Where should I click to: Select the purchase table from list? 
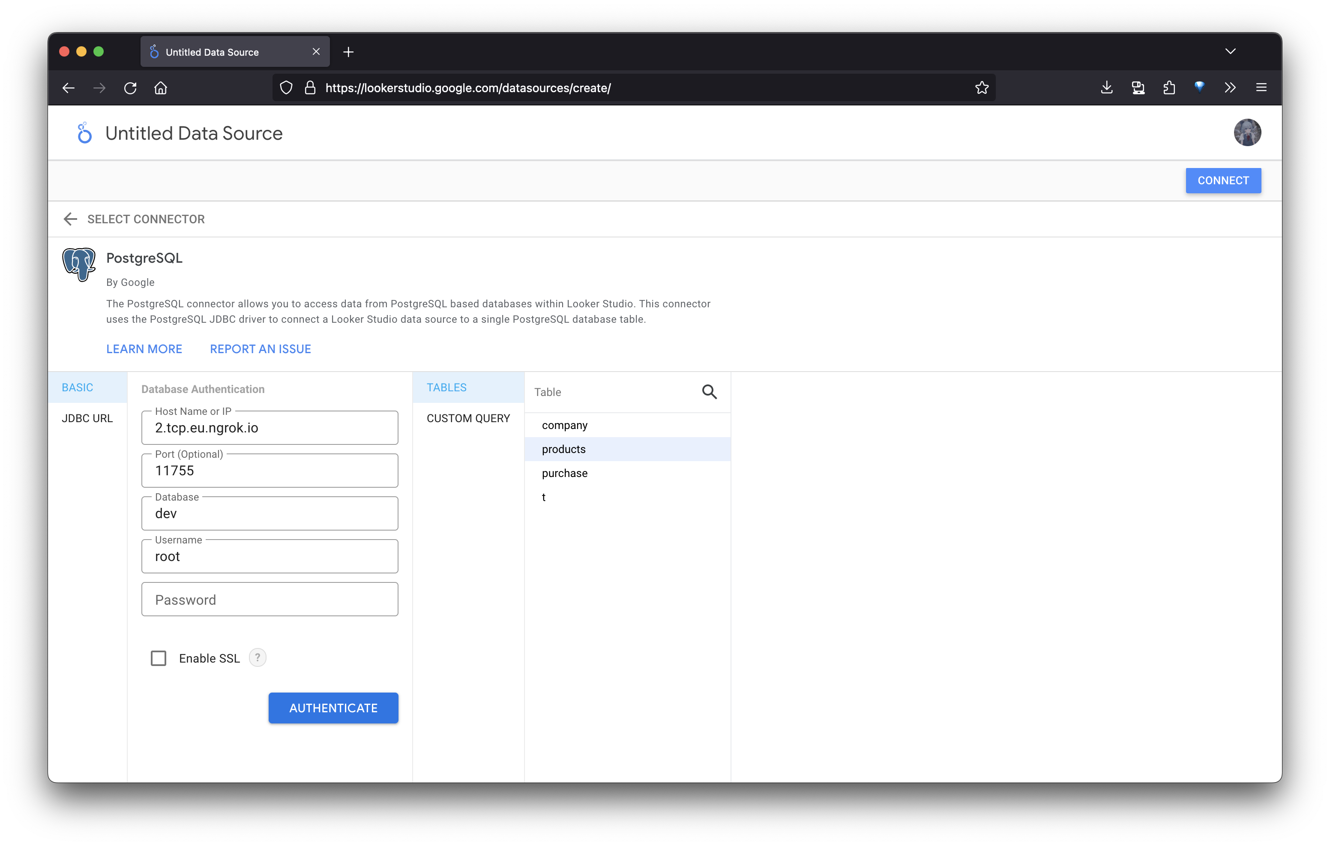pos(564,473)
